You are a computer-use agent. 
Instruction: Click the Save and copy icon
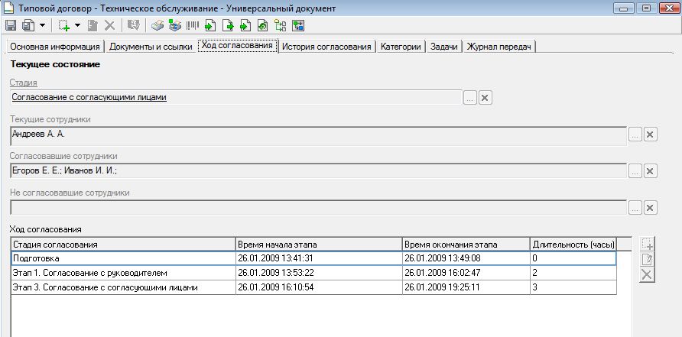pyautogui.click(x=28, y=26)
